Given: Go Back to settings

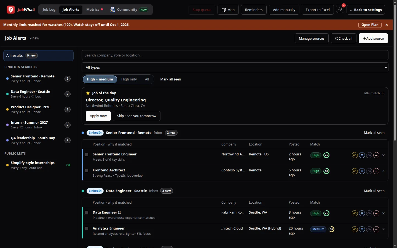Looking at the screenshot, I should (366, 10).
